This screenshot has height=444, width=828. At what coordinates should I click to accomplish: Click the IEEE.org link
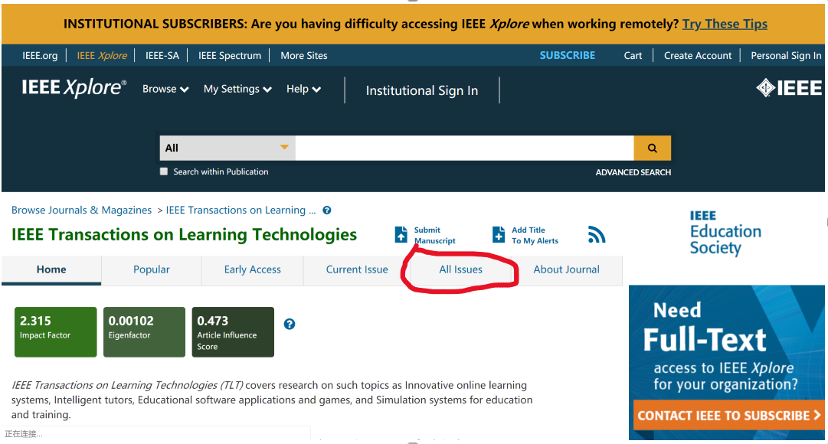click(x=40, y=55)
